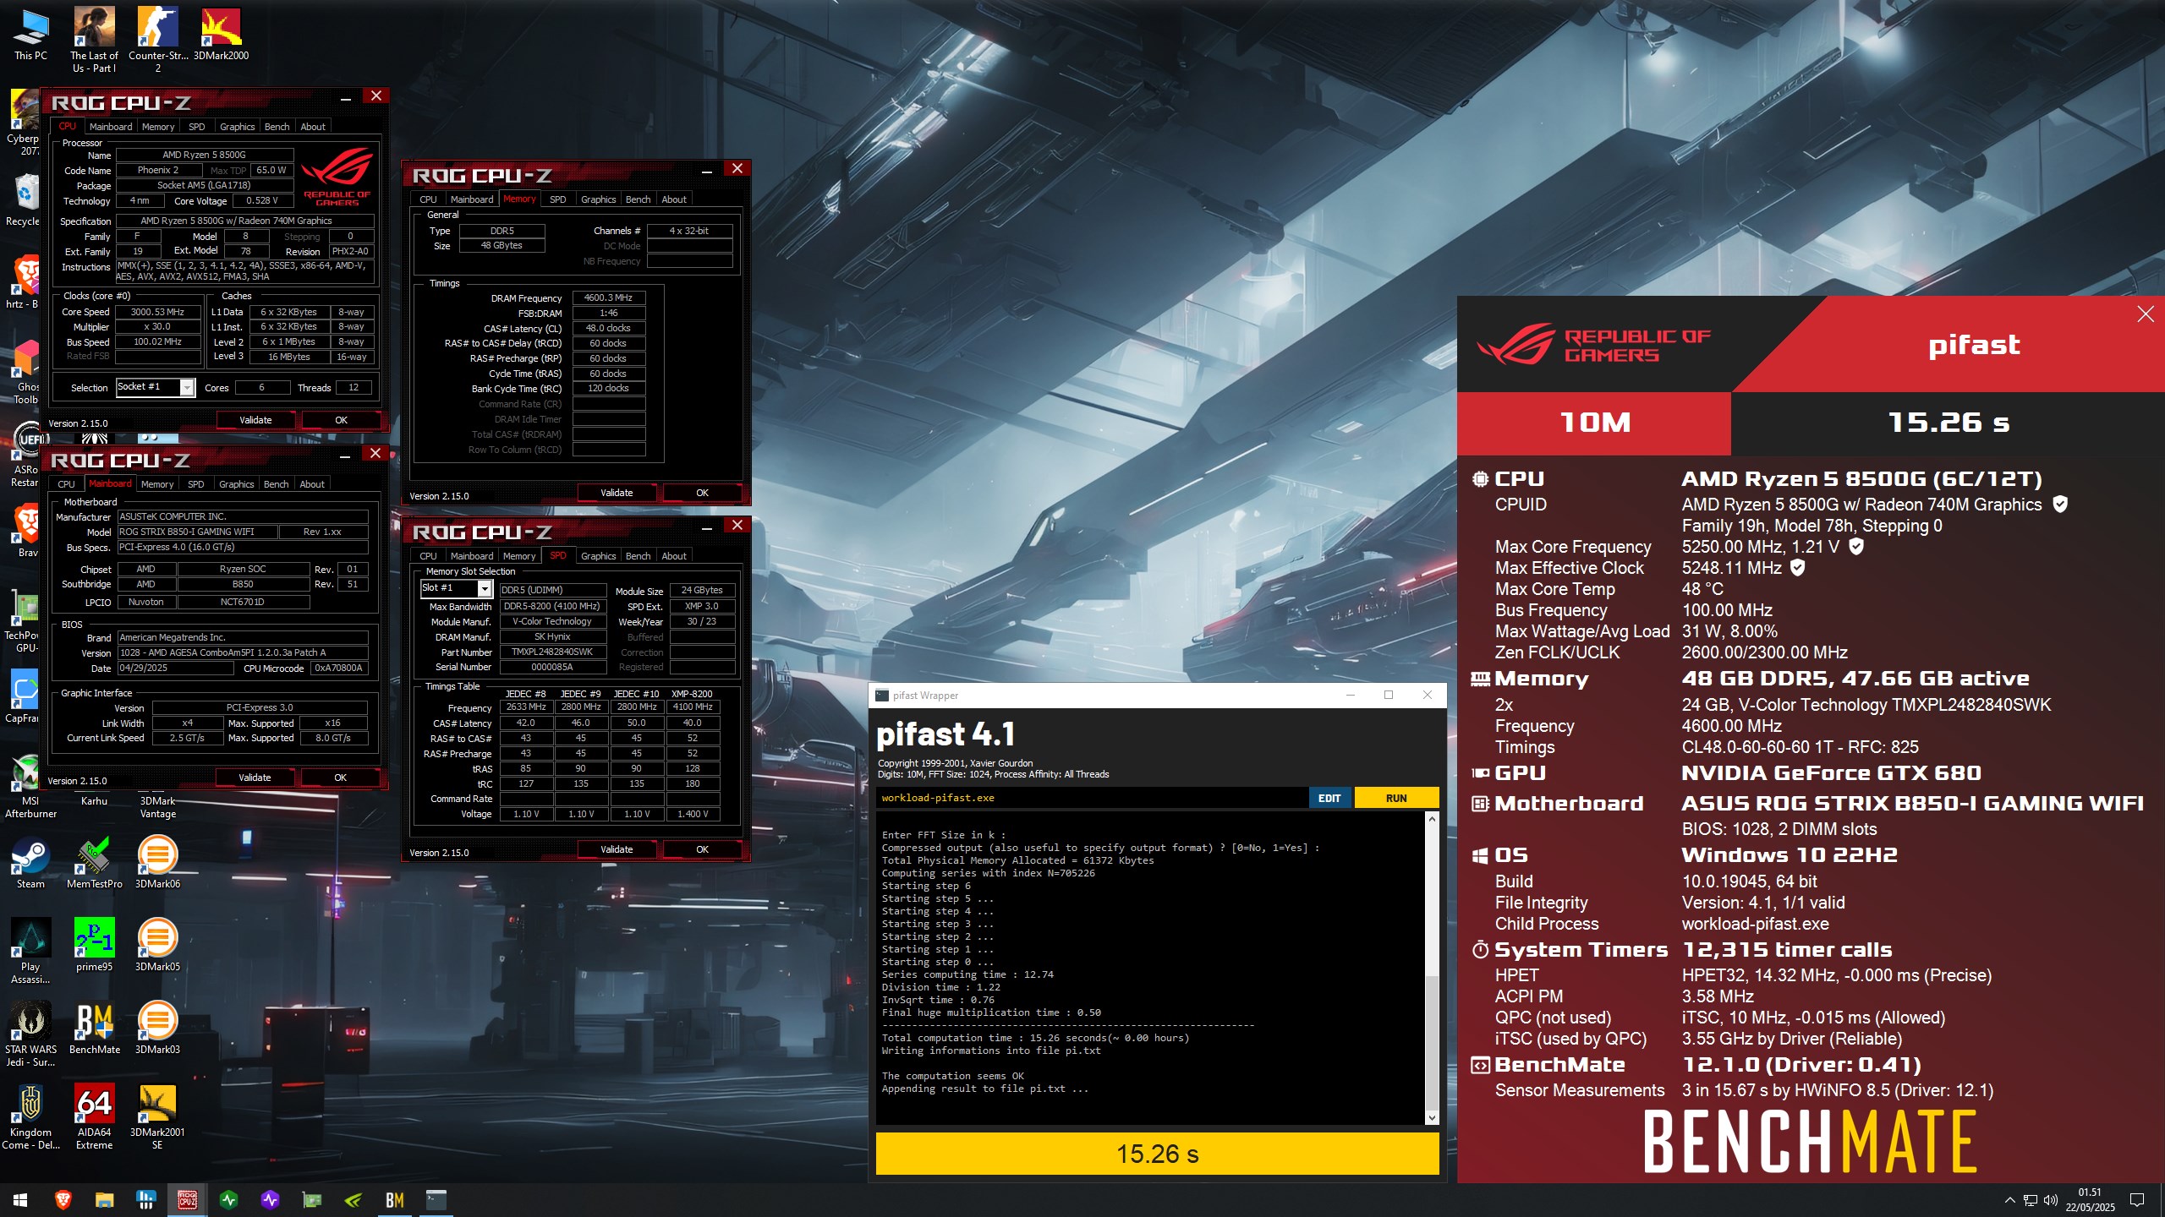Click the pifast console taskbar icon
The height and width of the screenshot is (1217, 2165).
pyautogui.click(x=436, y=1199)
